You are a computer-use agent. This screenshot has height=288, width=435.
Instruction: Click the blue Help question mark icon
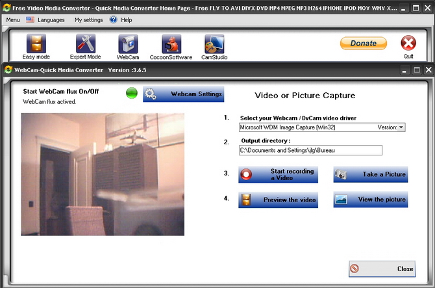(113, 20)
